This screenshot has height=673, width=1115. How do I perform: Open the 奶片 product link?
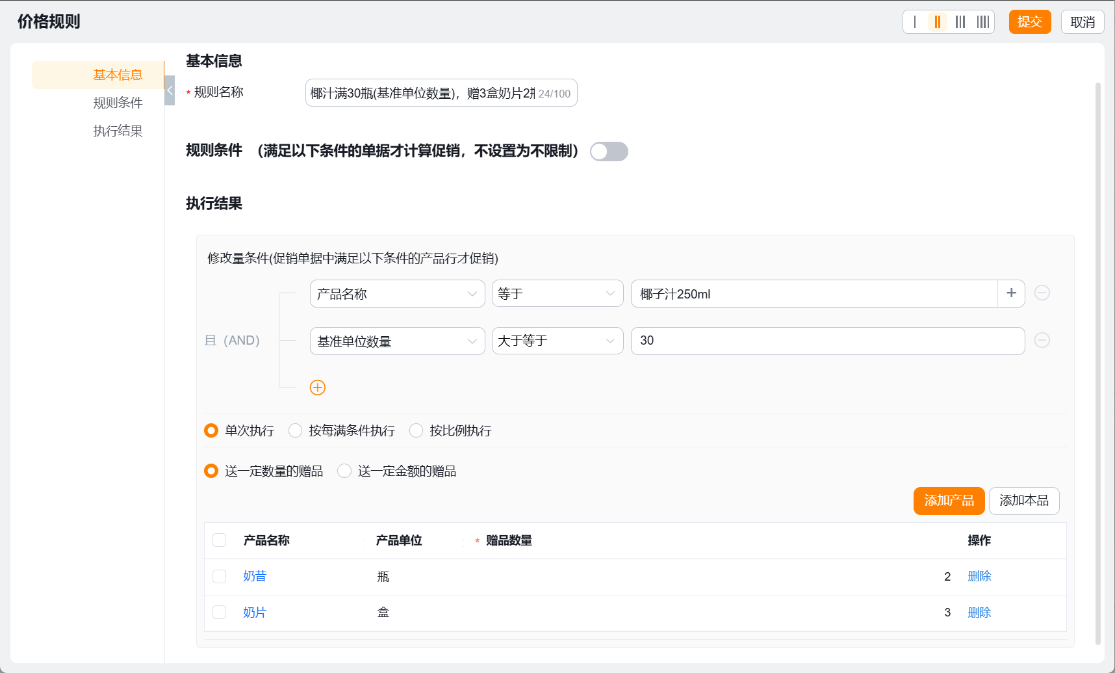point(255,613)
